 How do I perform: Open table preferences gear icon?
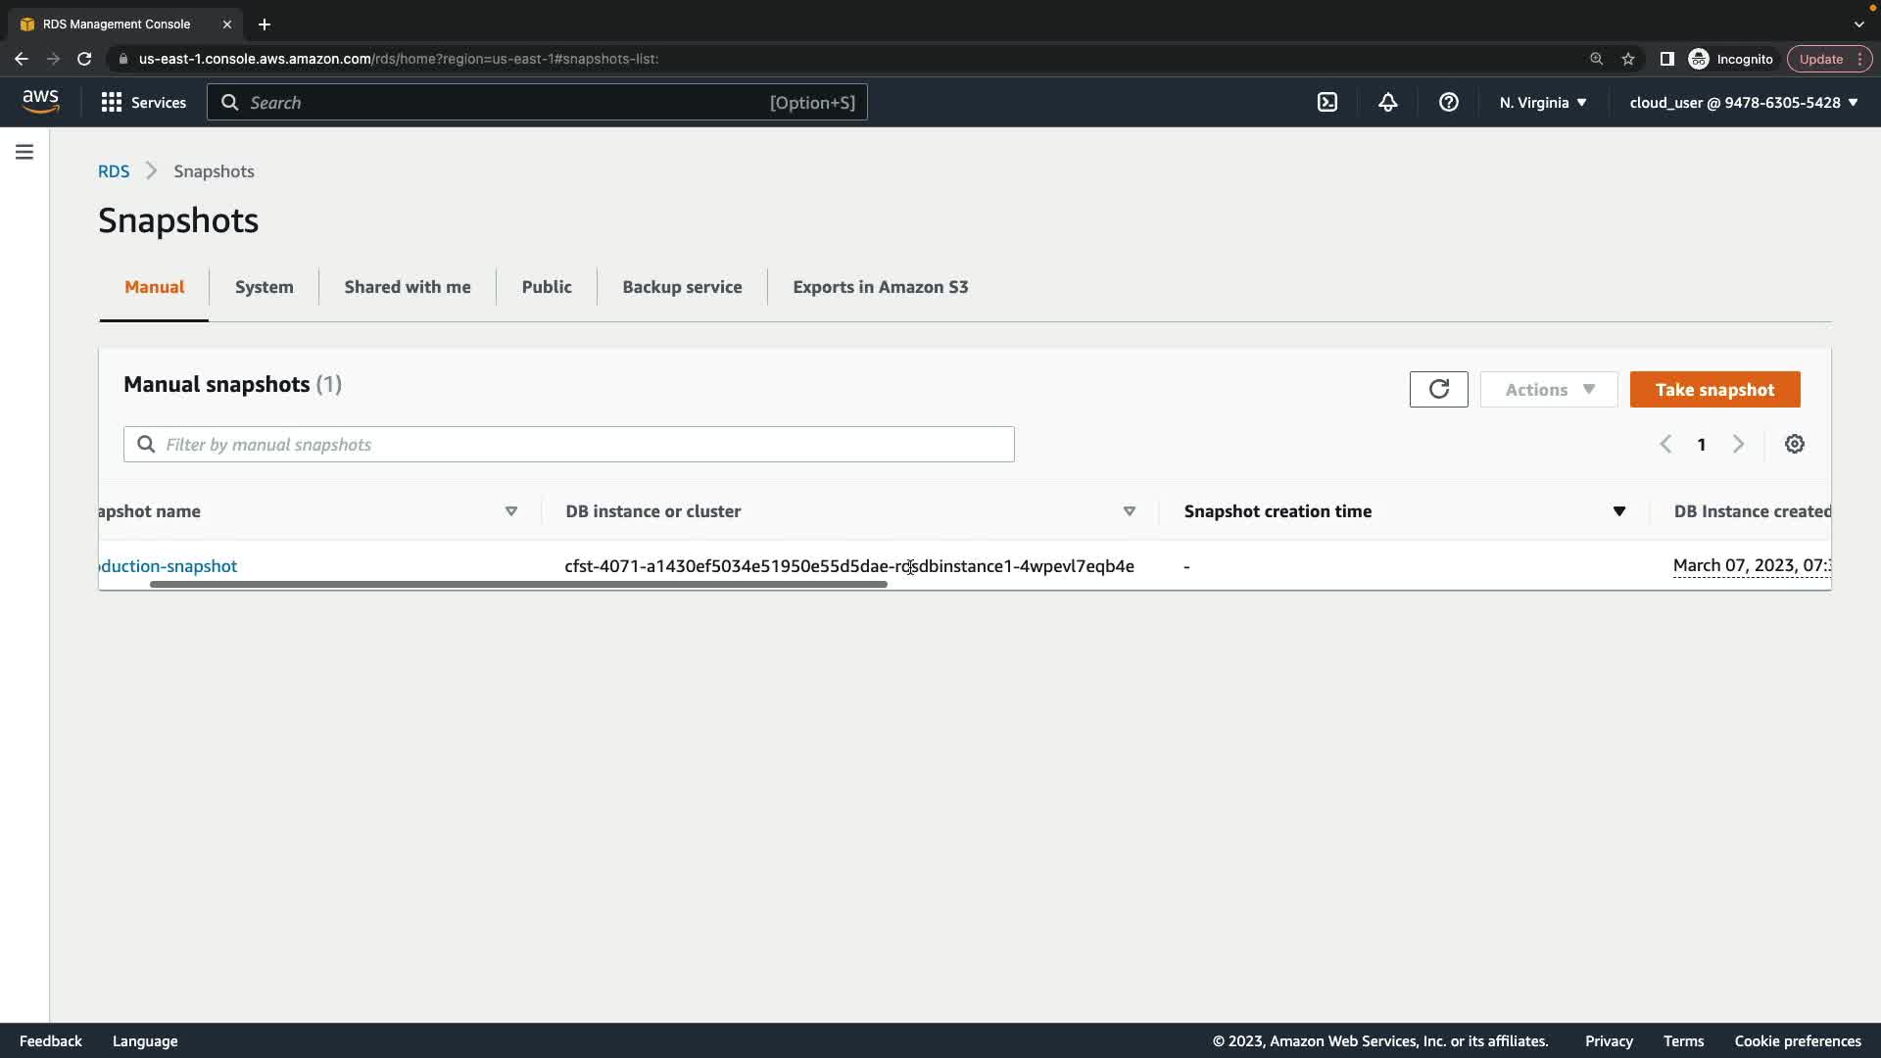[1794, 444]
